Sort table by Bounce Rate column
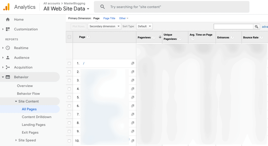Image resolution: width=268 pixels, height=146 pixels. 251,38
